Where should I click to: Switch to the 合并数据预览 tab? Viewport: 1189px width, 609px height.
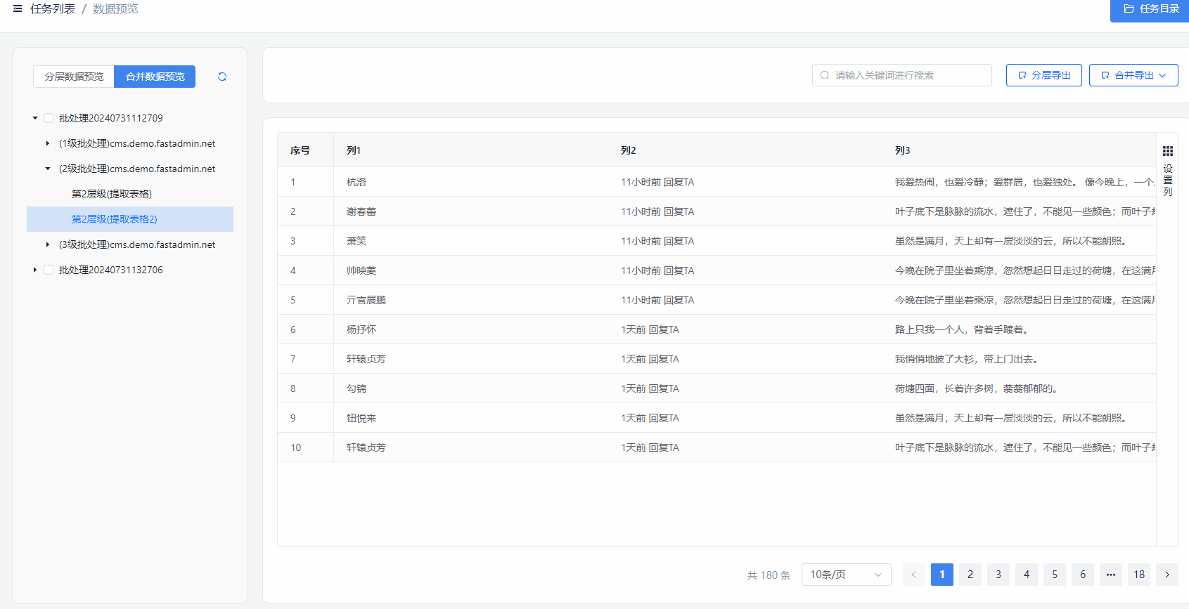155,77
